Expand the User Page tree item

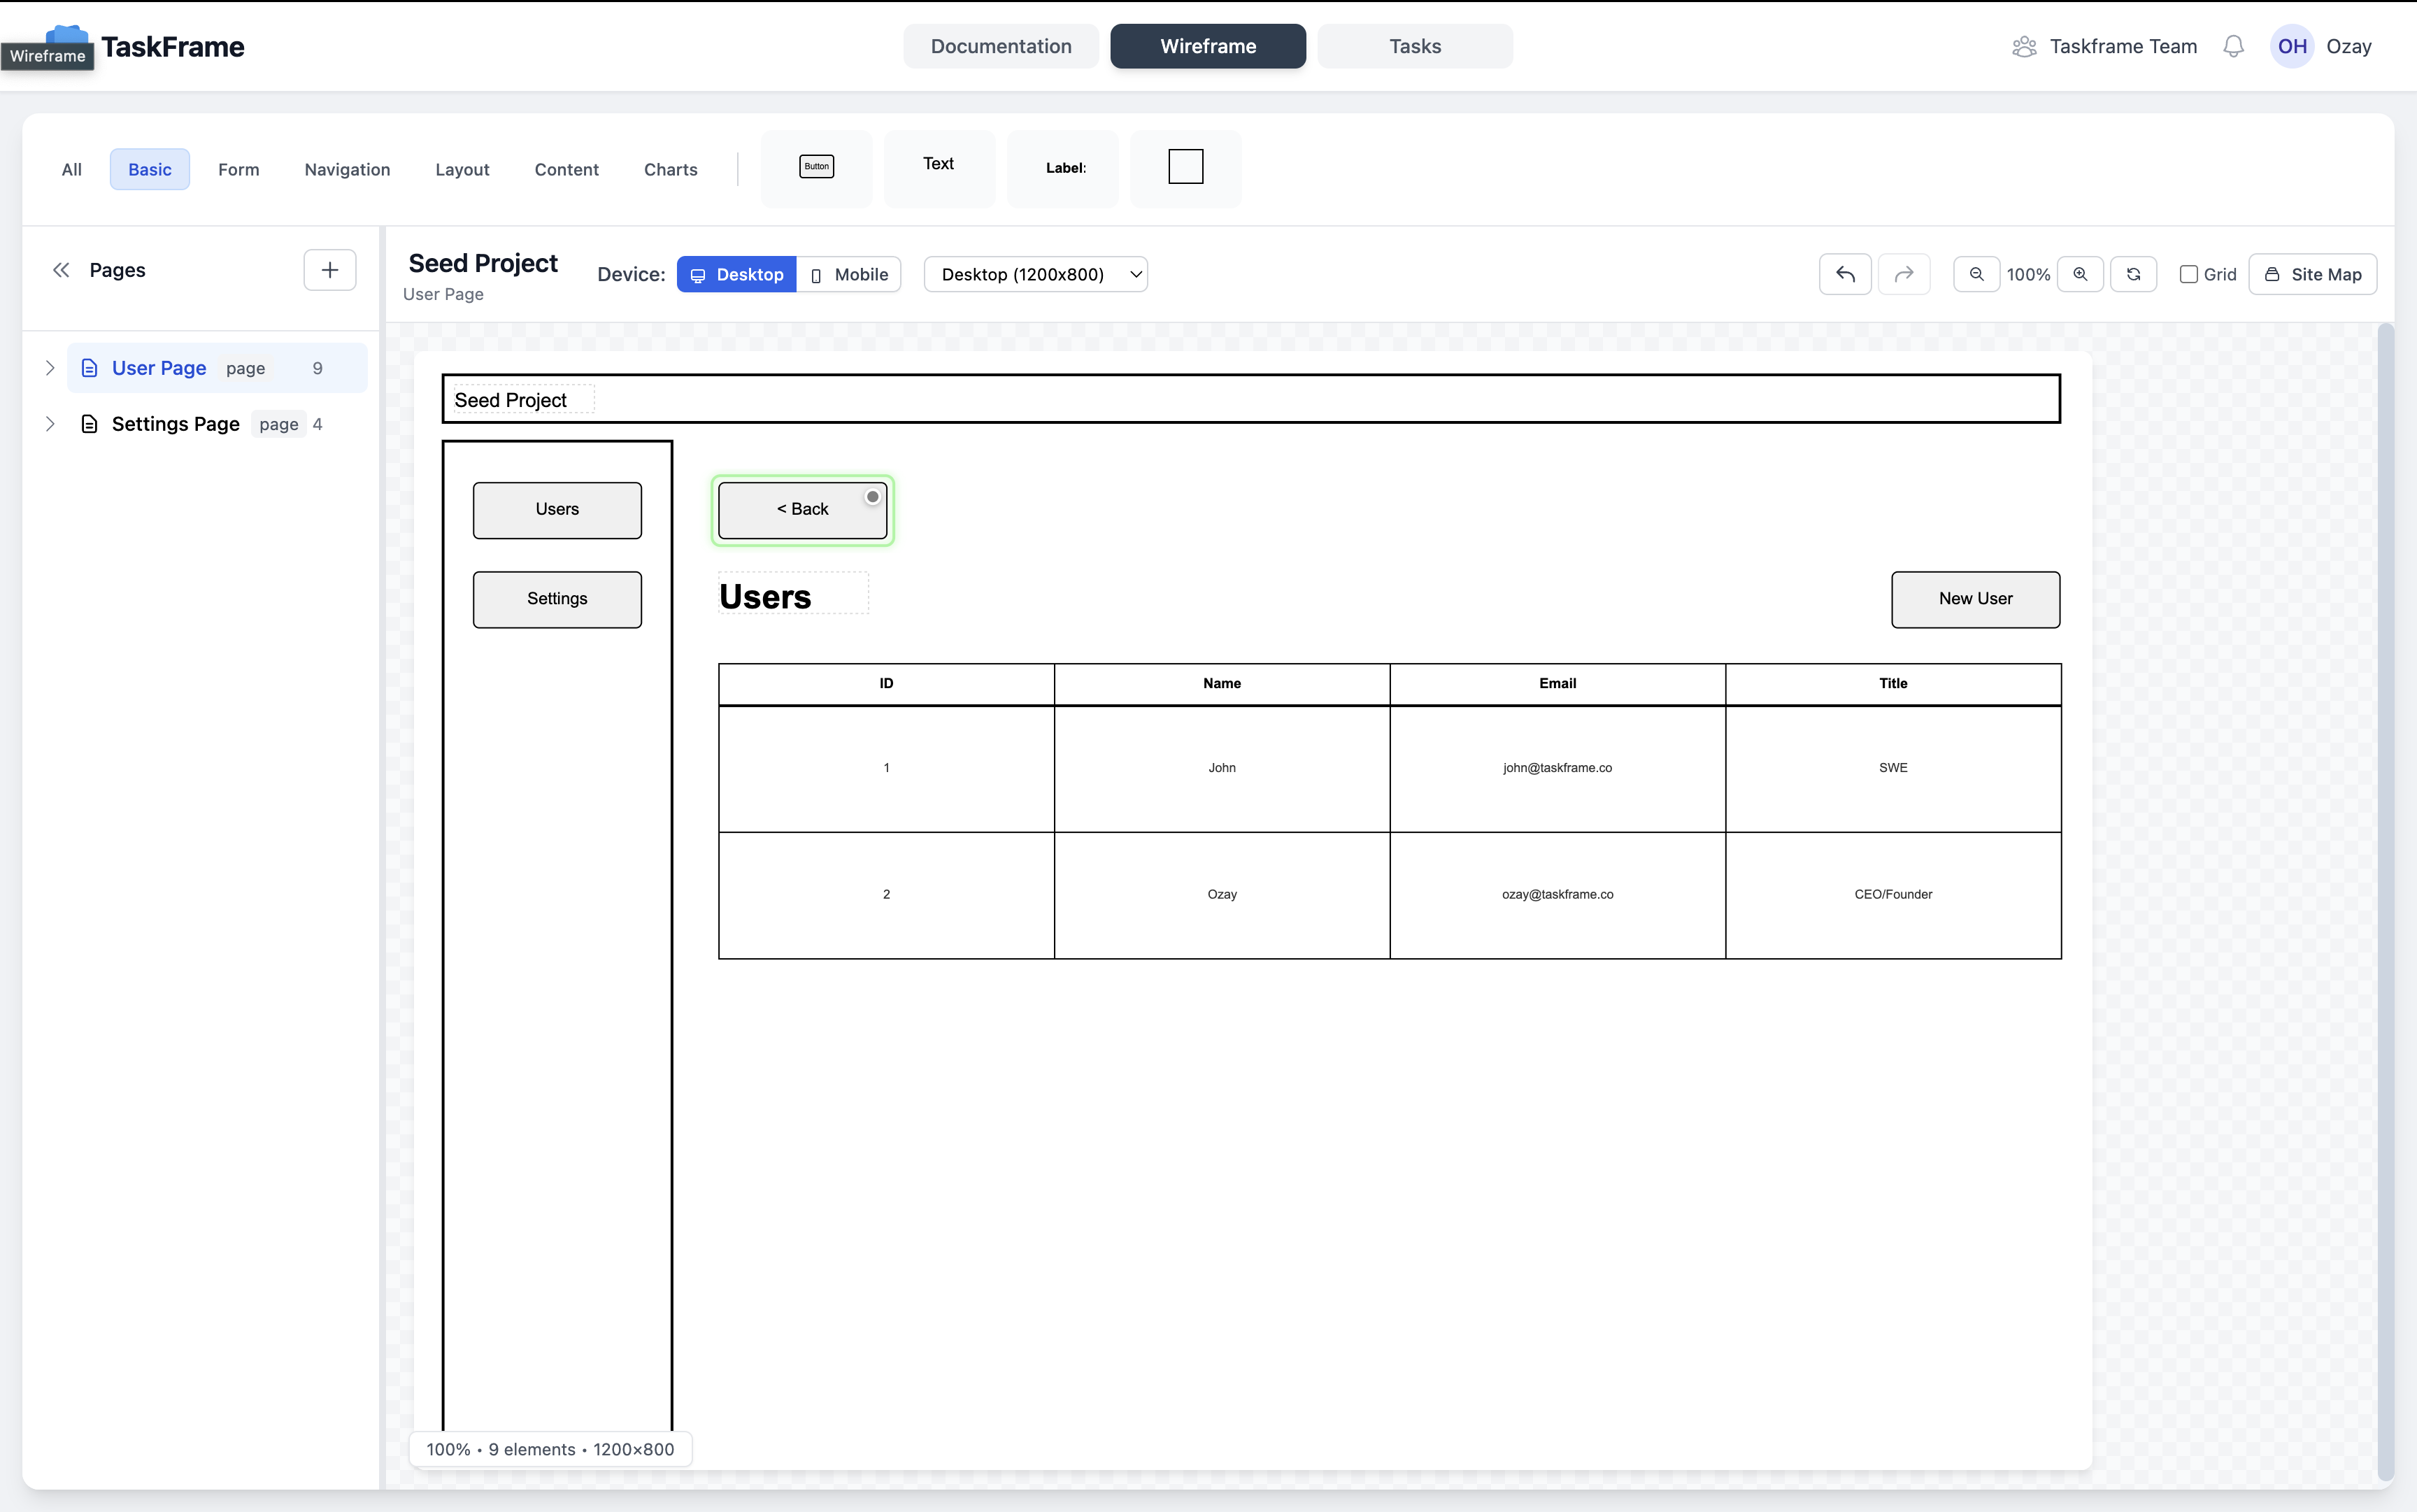coord(49,368)
